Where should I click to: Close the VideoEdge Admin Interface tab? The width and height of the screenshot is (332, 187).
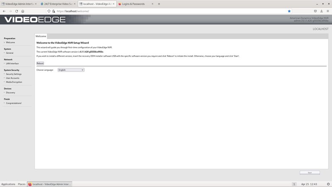[x=36, y=4]
